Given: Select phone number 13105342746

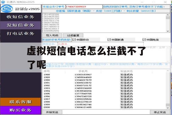Looking at the screenshot, I should click(x=83, y=105).
